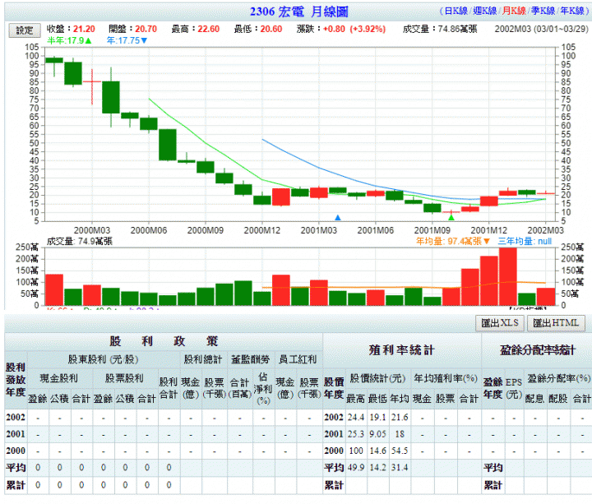
Task: Export table with 匯出XLS button
Action: coord(500,323)
